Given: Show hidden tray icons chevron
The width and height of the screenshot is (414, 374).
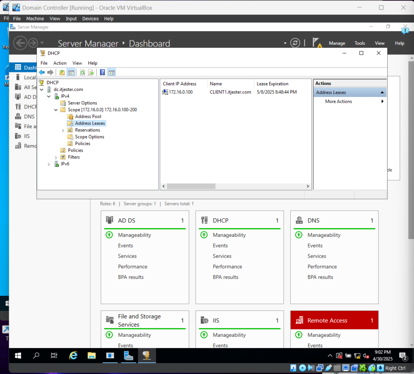Looking at the screenshot, I should [x=330, y=356].
